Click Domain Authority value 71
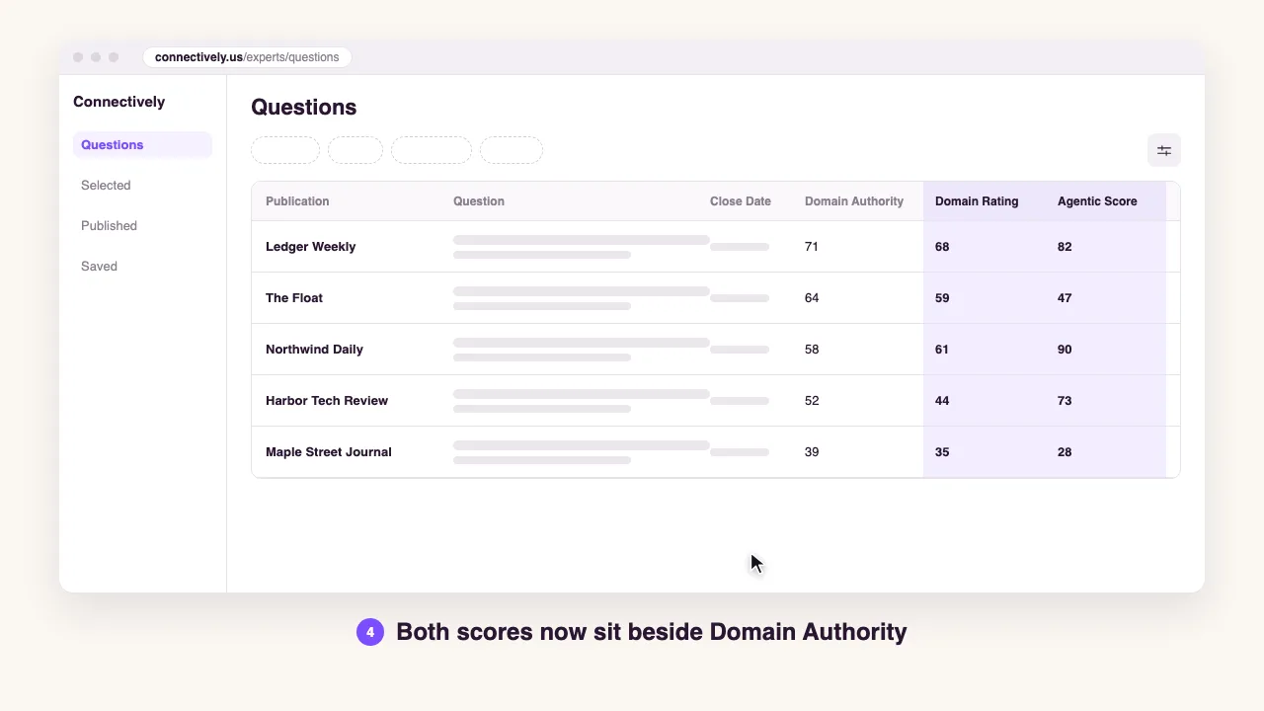This screenshot has height=711, width=1264. [812, 247]
